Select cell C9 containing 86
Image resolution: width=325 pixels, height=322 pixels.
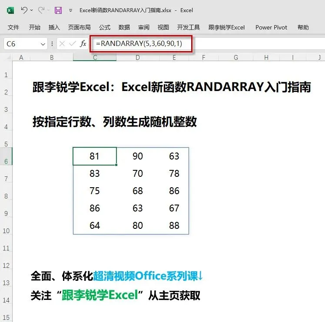[x=95, y=208]
